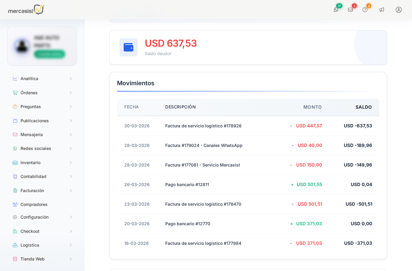Sort by the SALDO column header
The width and height of the screenshot is (412, 271).
[x=363, y=107]
